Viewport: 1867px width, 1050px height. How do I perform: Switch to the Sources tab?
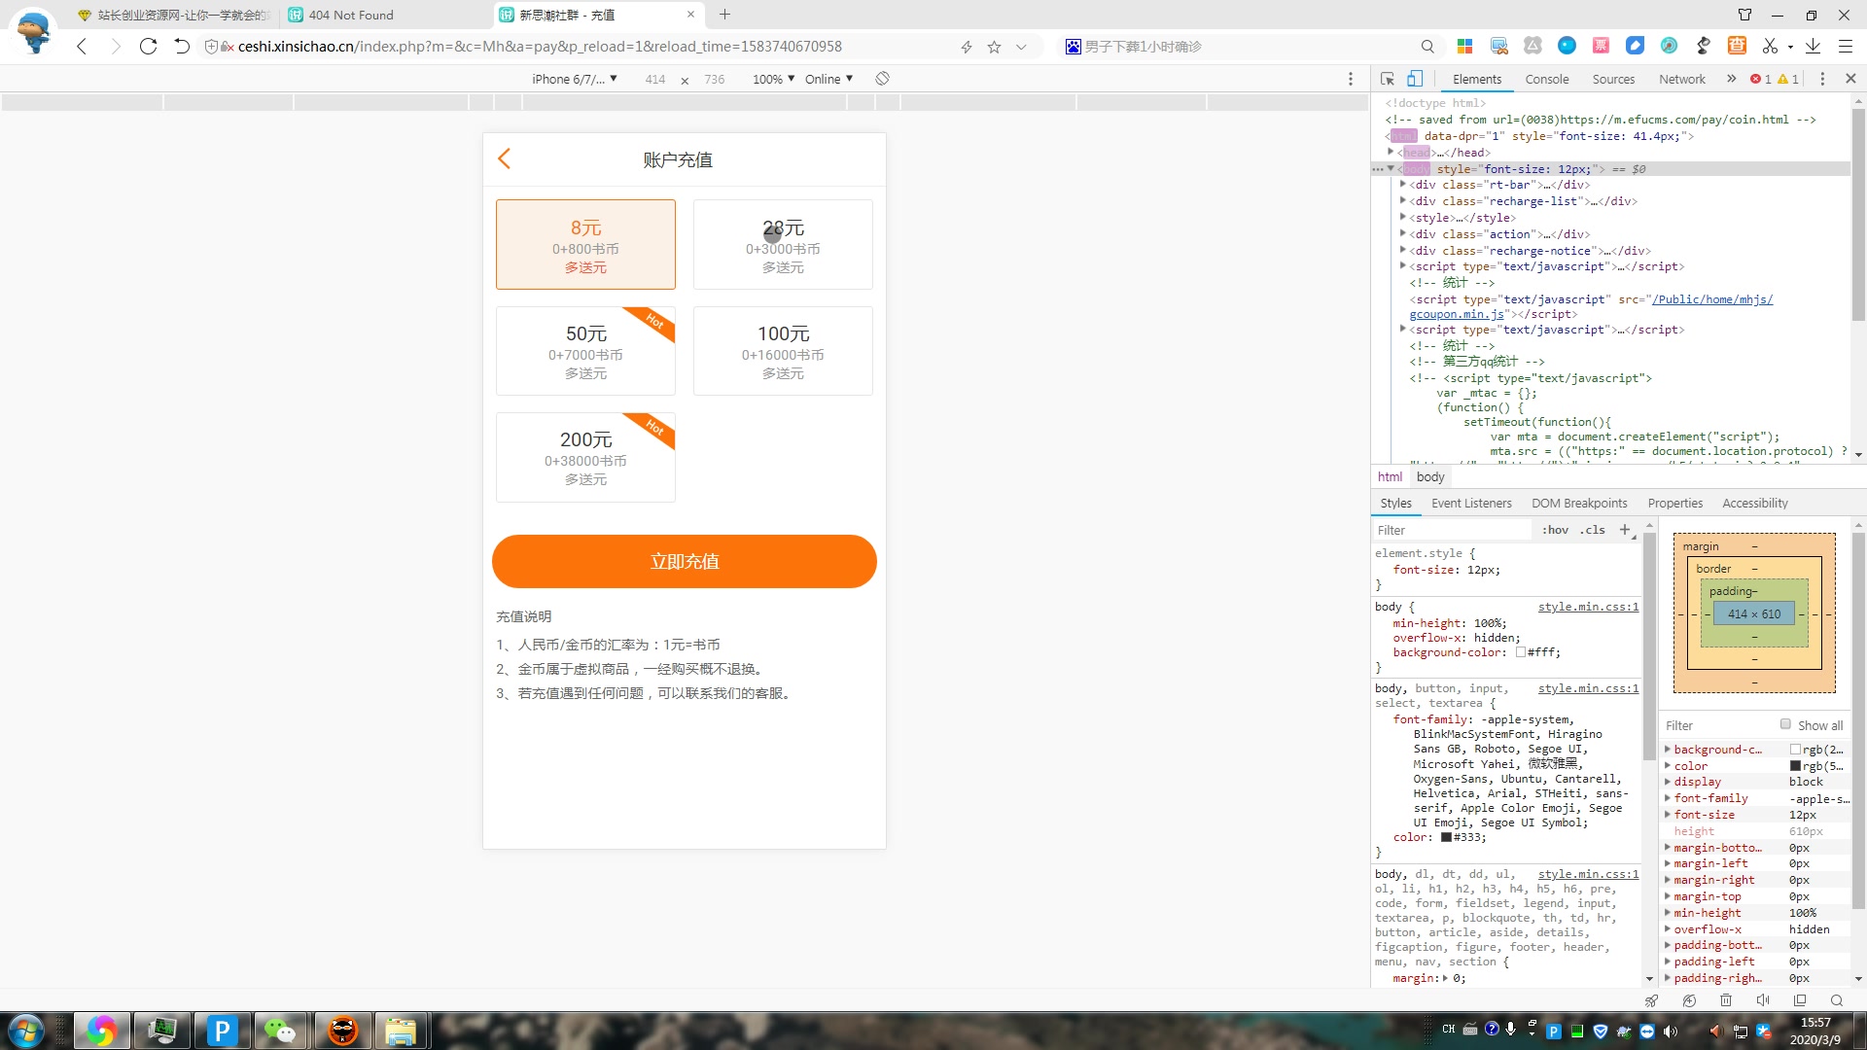tap(1613, 79)
